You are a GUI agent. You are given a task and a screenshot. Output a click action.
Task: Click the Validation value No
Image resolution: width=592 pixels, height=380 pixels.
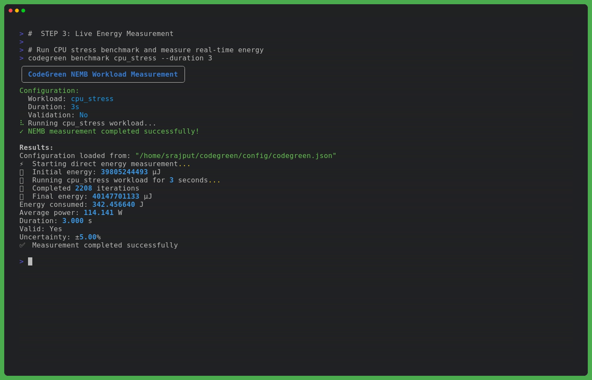coord(83,115)
